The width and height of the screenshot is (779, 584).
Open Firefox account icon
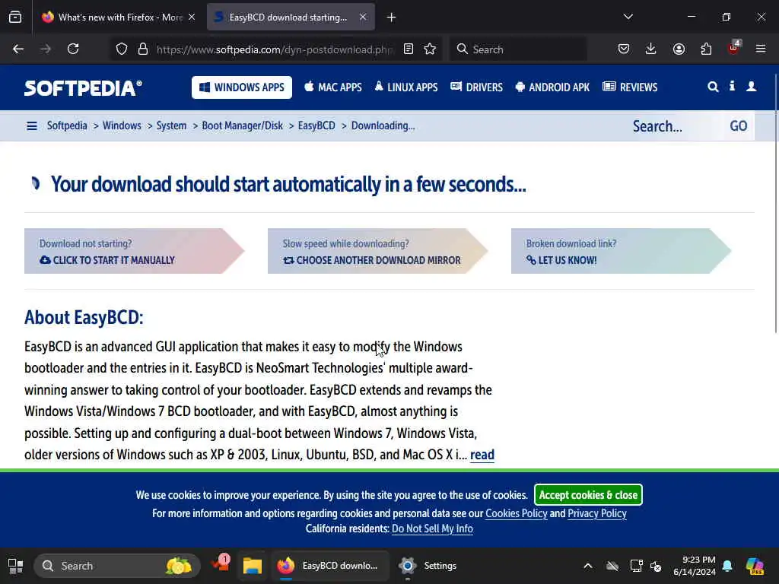pos(679,49)
